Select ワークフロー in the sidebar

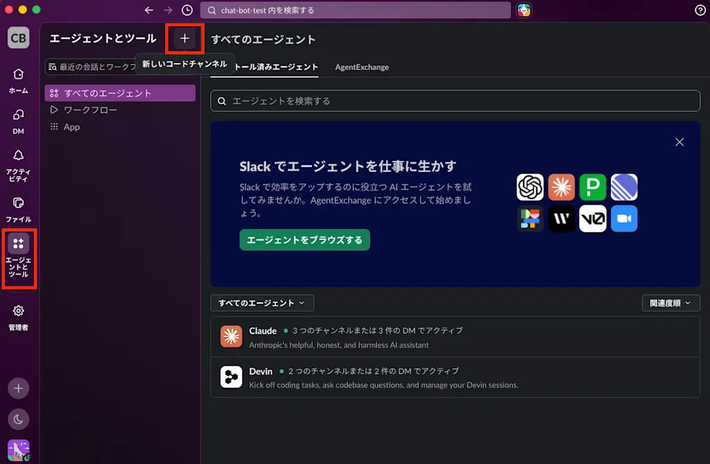pyautogui.click(x=120, y=110)
